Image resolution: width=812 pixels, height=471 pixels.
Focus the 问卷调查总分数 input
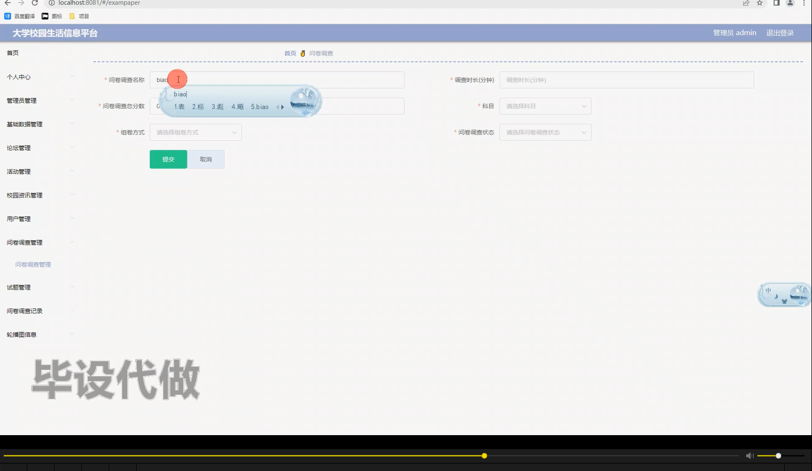(x=277, y=106)
